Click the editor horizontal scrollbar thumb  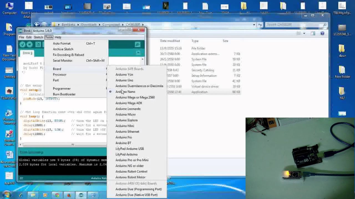[73, 144]
